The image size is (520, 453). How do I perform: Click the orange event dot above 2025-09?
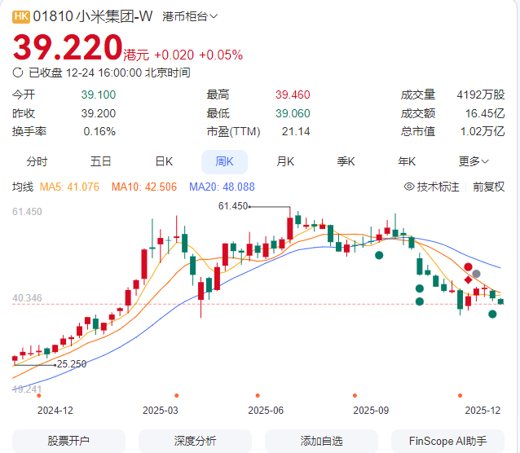pyautogui.click(x=355, y=395)
